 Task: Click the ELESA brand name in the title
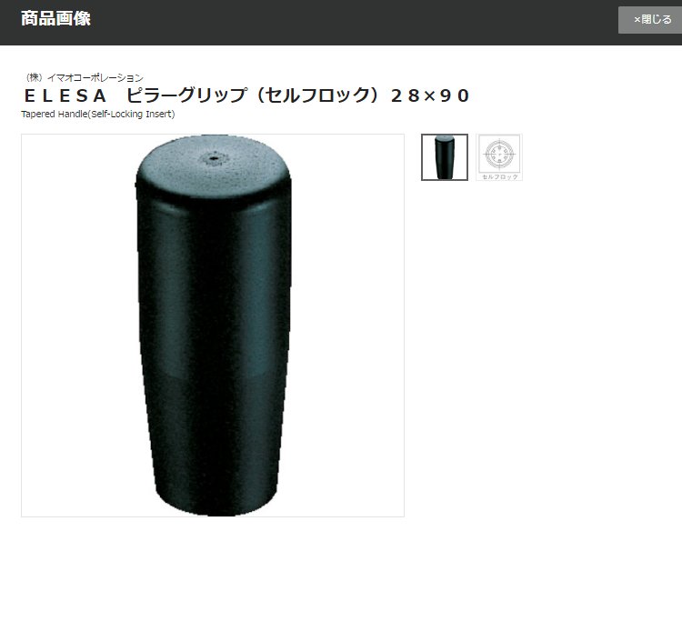click(65, 96)
